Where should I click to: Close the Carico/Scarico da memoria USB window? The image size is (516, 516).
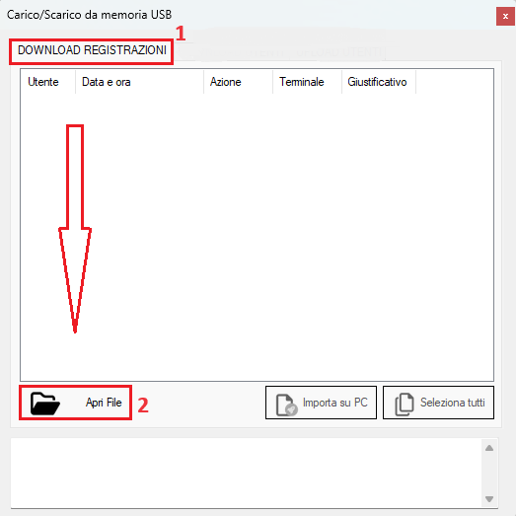click(x=505, y=16)
